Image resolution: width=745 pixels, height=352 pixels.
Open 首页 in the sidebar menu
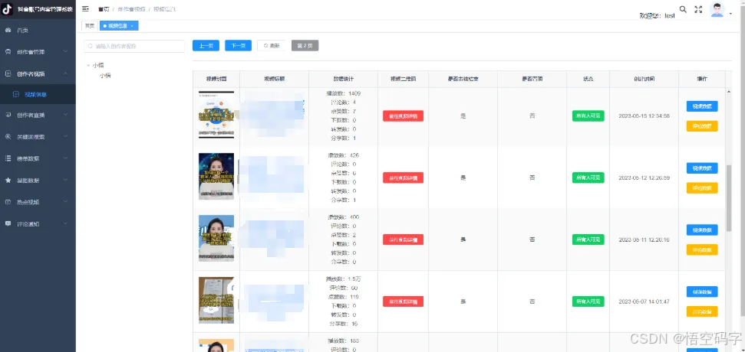coord(38,31)
